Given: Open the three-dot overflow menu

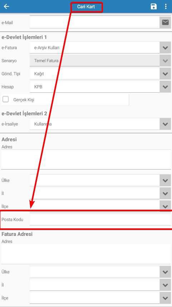Looking at the screenshot, I should (166, 6).
